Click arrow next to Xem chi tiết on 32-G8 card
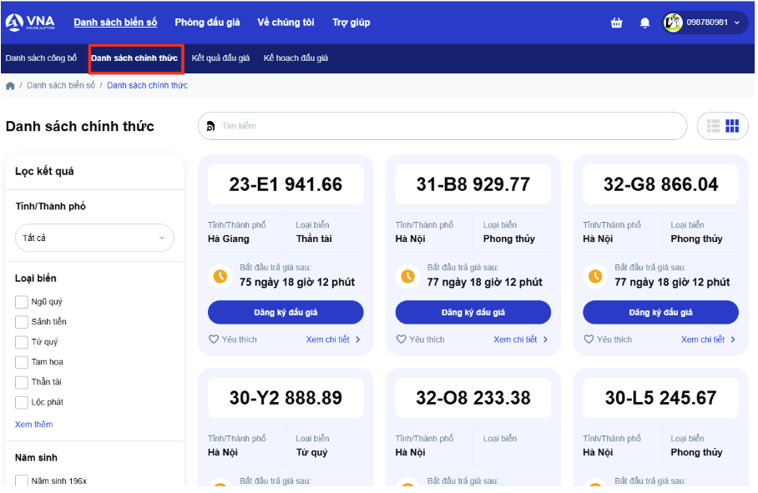The width and height of the screenshot is (758, 493). (733, 340)
